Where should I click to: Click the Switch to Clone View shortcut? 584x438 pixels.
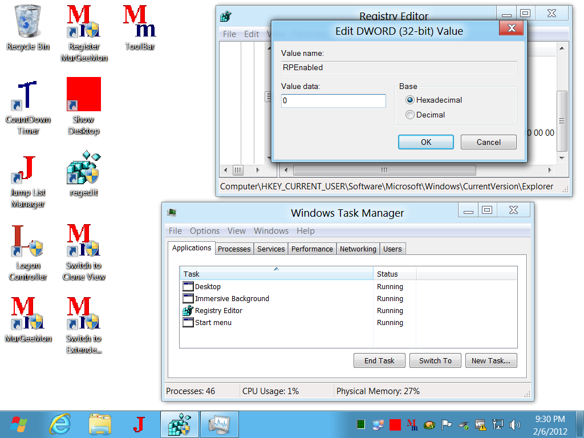pos(84,253)
